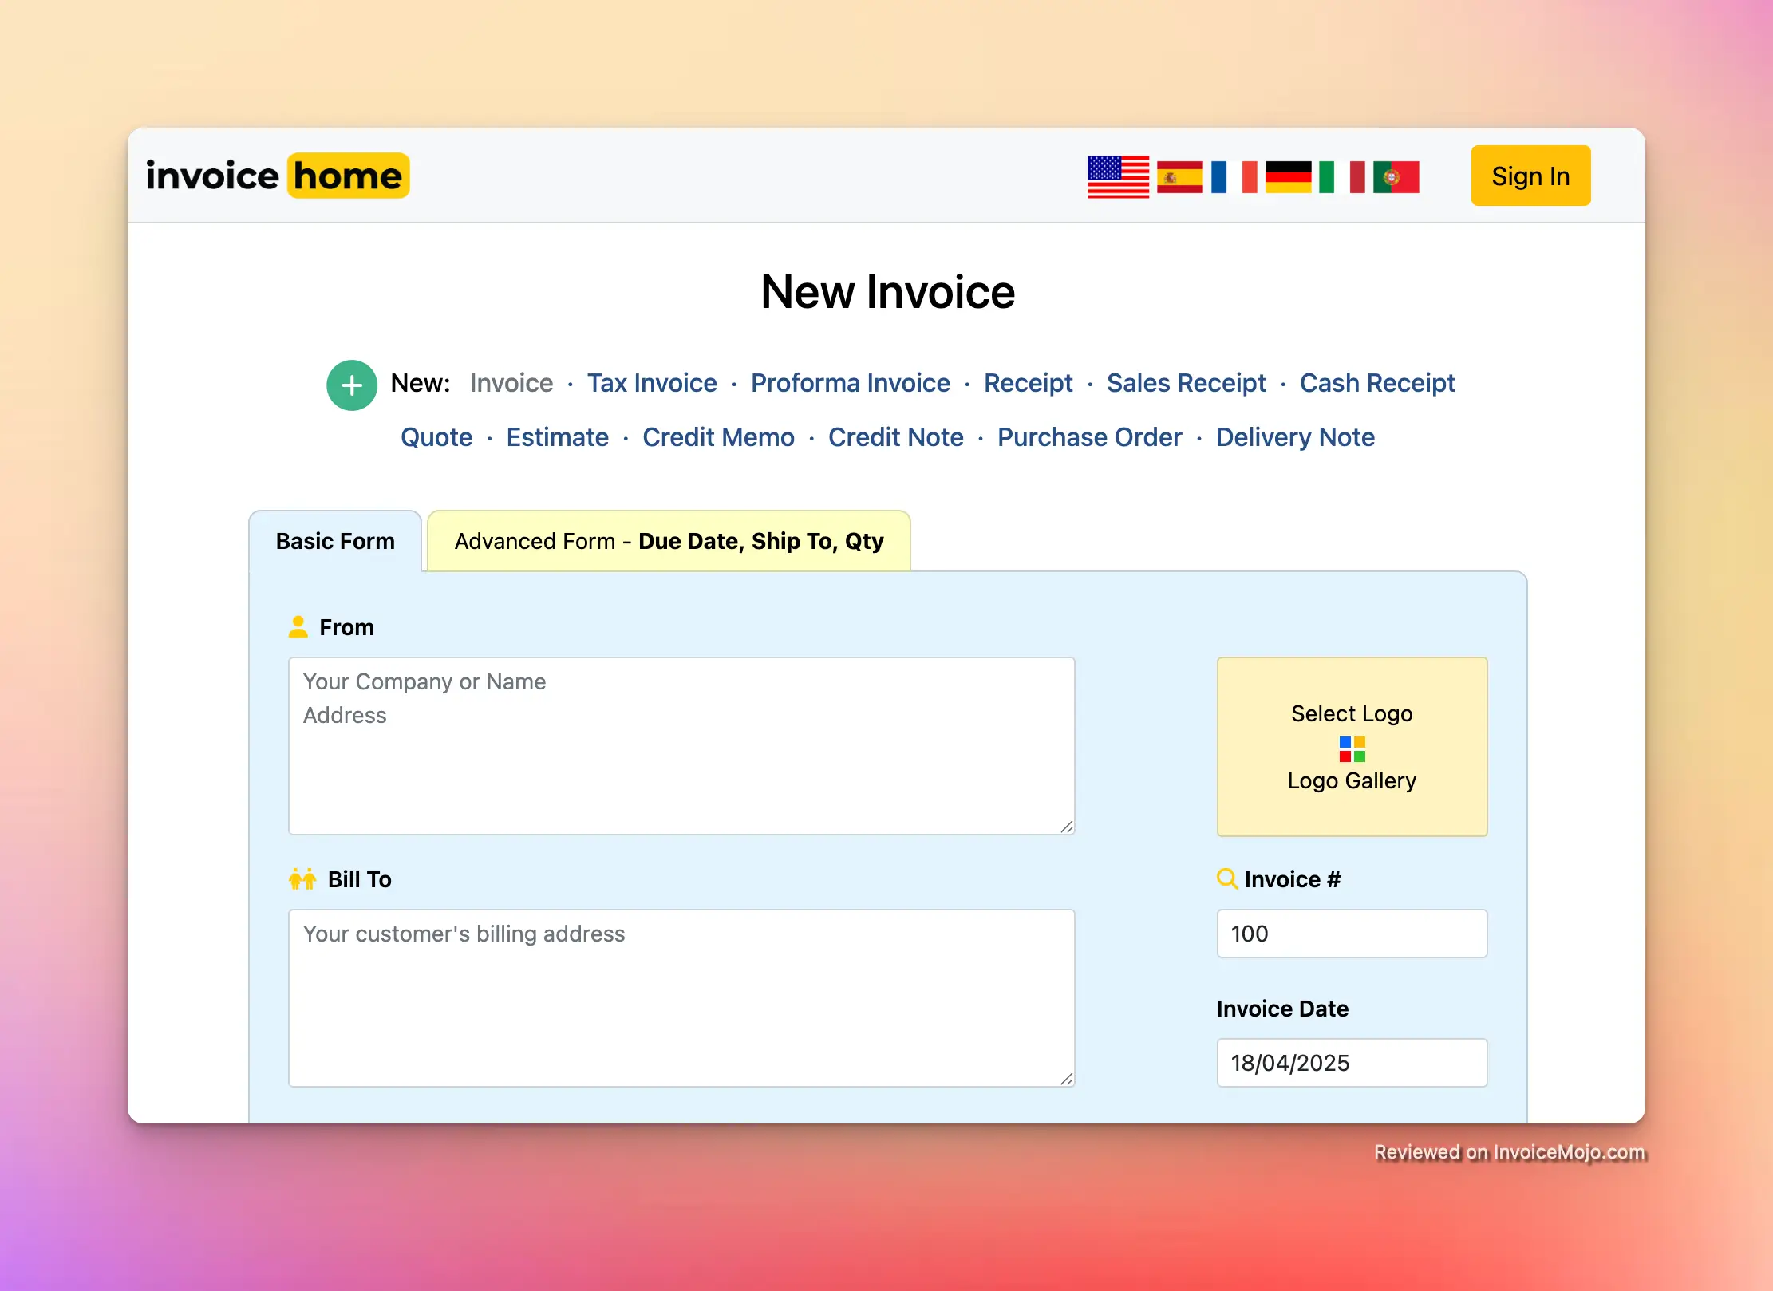Image resolution: width=1773 pixels, height=1291 pixels.
Task: Select the Italian flag language icon
Action: click(1341, 176)
